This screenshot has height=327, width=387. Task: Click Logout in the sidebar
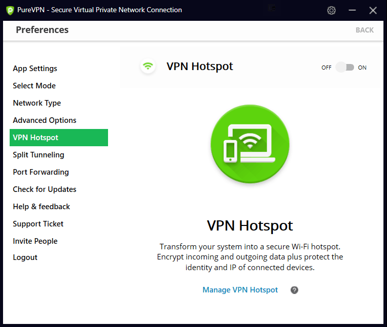(25, 257)
